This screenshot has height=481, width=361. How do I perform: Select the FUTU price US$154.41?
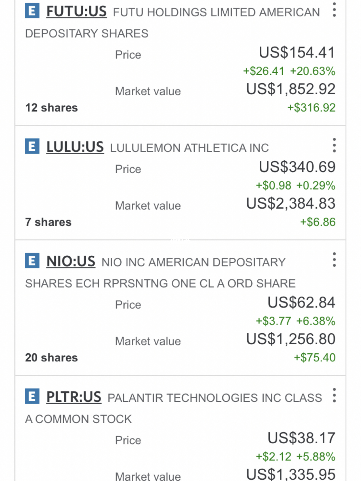297,53
